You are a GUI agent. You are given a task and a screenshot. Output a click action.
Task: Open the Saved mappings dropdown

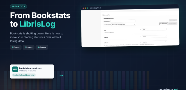point(124,24)
